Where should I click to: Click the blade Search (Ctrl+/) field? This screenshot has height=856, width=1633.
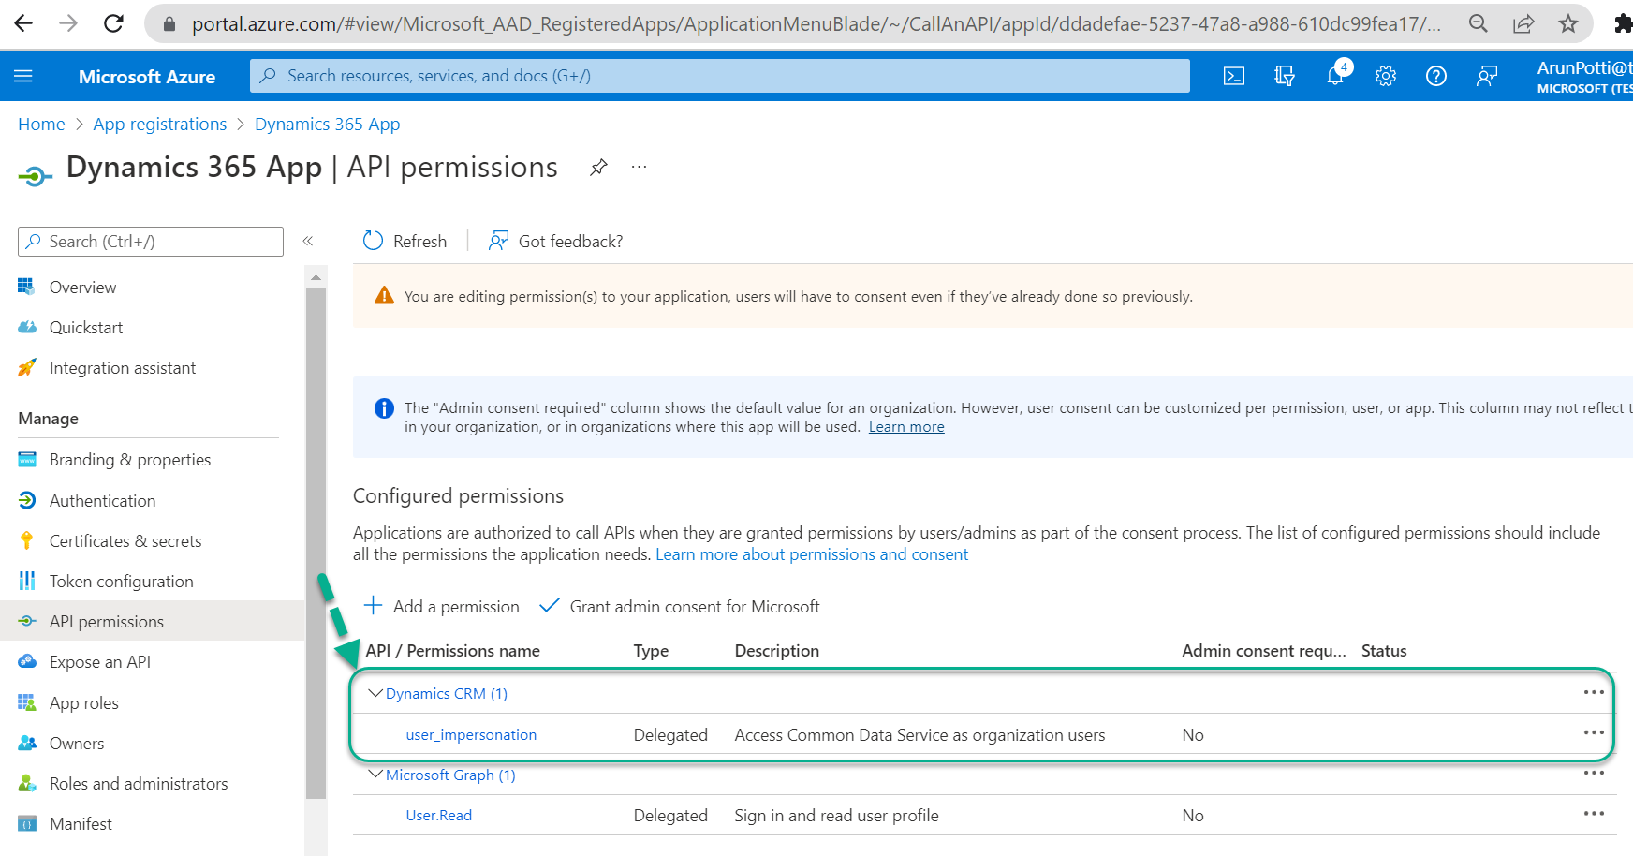click(150, 241)
